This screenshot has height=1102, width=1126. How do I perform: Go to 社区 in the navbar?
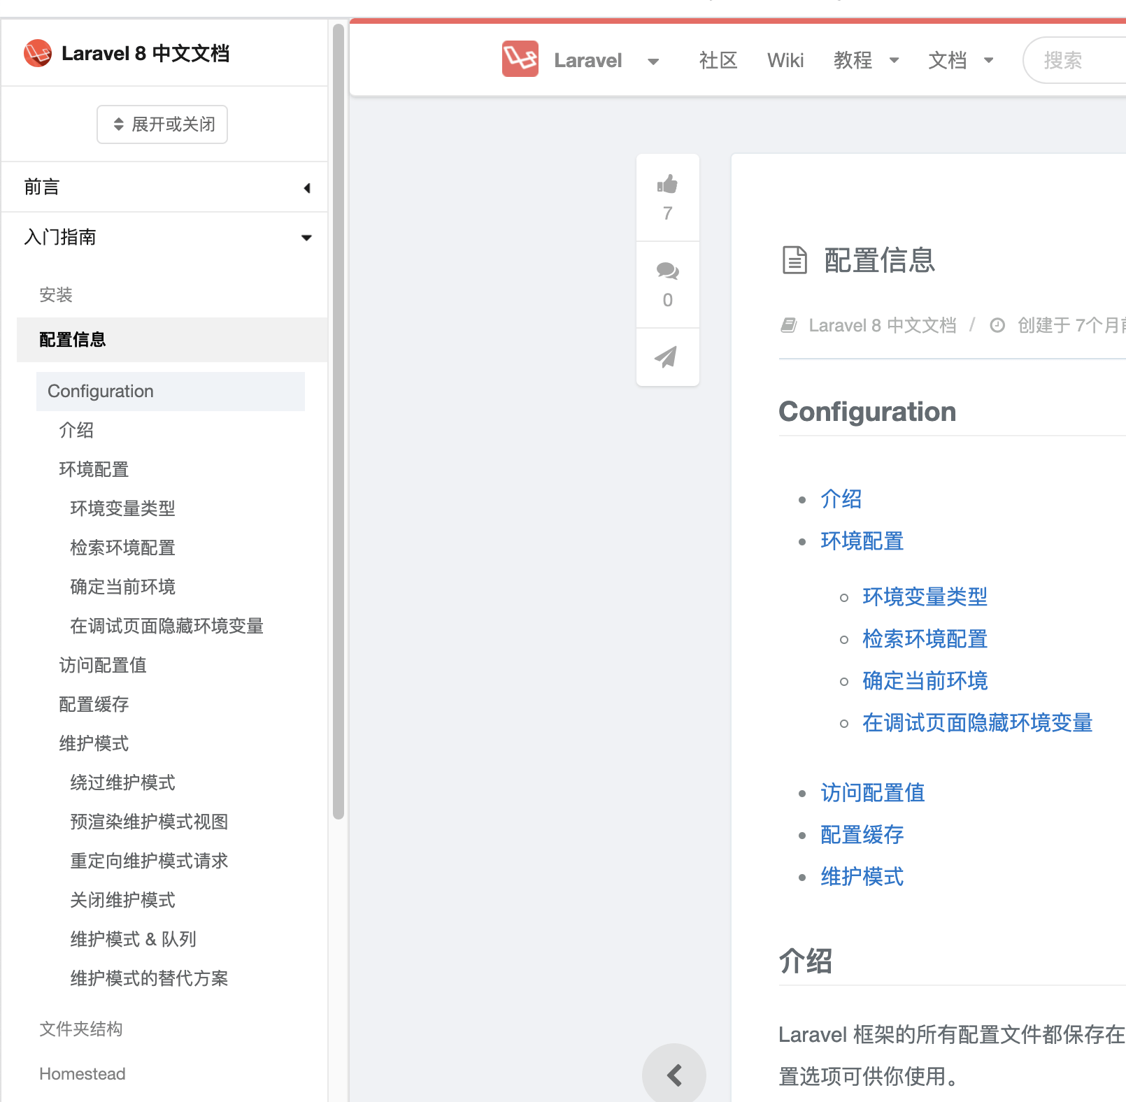click(x=718, y=60)
